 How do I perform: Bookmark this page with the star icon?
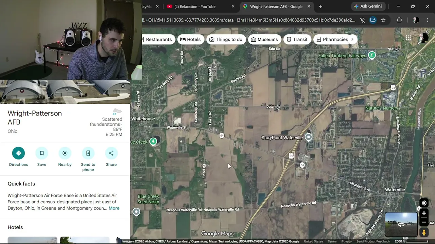(x=383, y=20)
